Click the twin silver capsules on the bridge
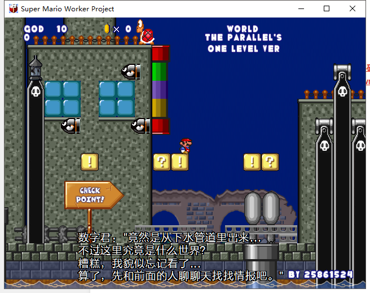370x293 pixels. point(262,208)
